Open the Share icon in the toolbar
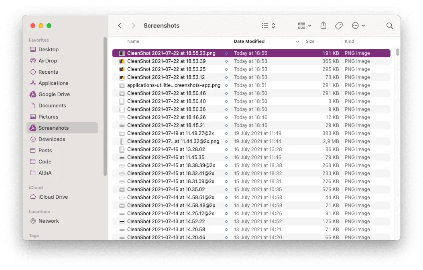The width and height of the screenshot is (423, 270). click(323, 25)
